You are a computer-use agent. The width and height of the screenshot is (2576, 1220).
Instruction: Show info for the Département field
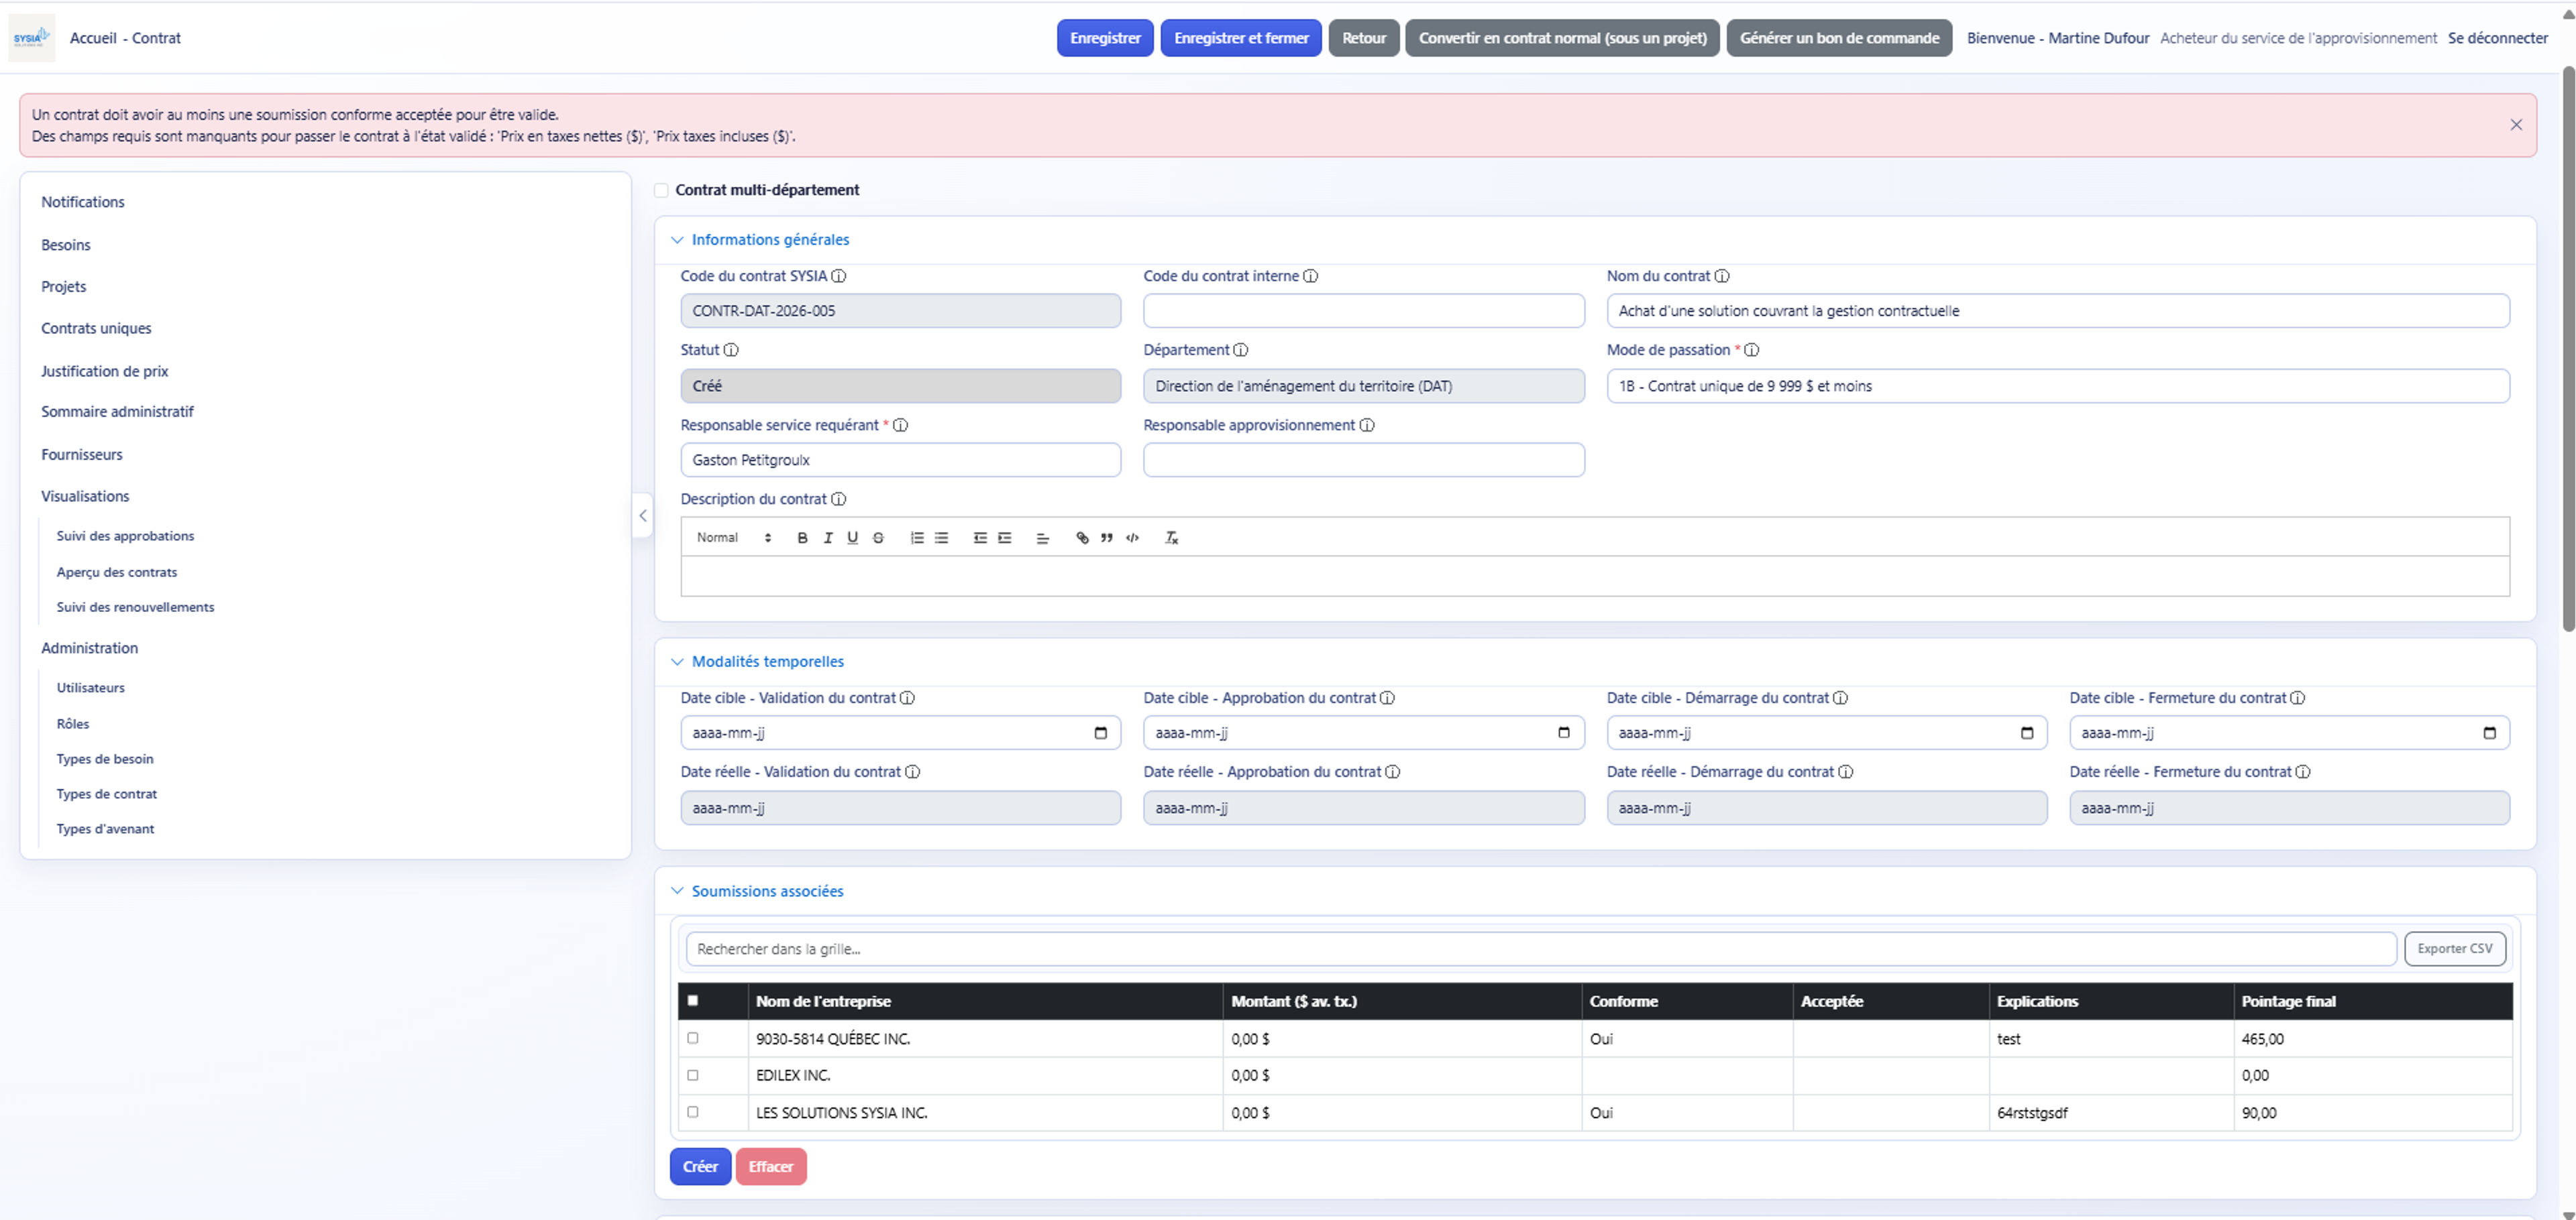[x=1241, y=350]
